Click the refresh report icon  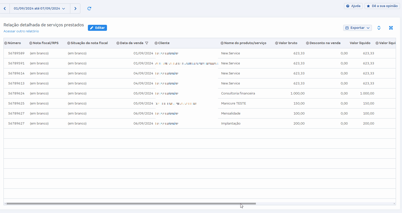tap(89, 9)
